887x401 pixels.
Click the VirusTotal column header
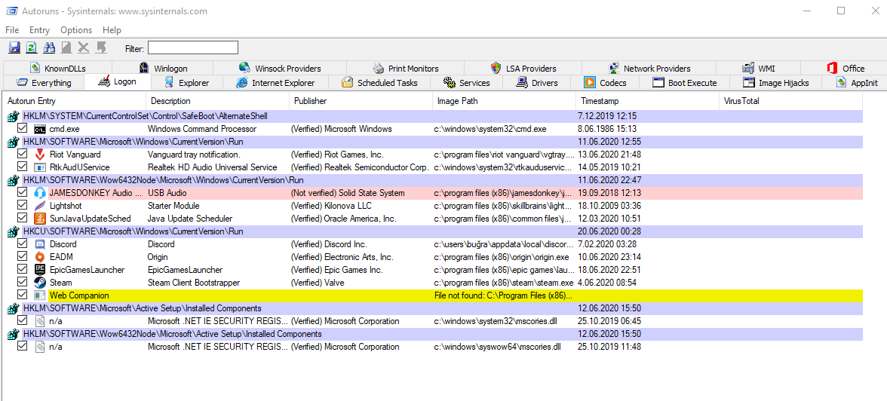pyautogui.click(x=790, y=101)
